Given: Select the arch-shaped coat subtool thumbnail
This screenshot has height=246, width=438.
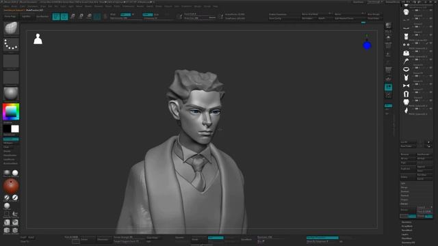Looking at the screenshot, I should (406, 94).
